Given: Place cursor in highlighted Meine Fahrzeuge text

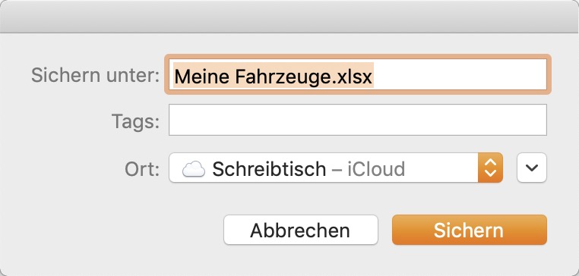Looking at the screenshot, I should tap(254, 76).
